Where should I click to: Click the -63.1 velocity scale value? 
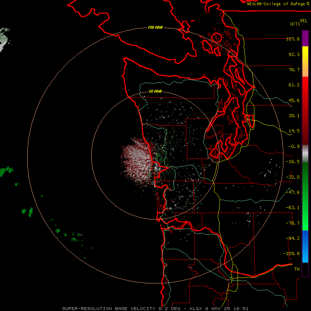click(x=293, y=208)
